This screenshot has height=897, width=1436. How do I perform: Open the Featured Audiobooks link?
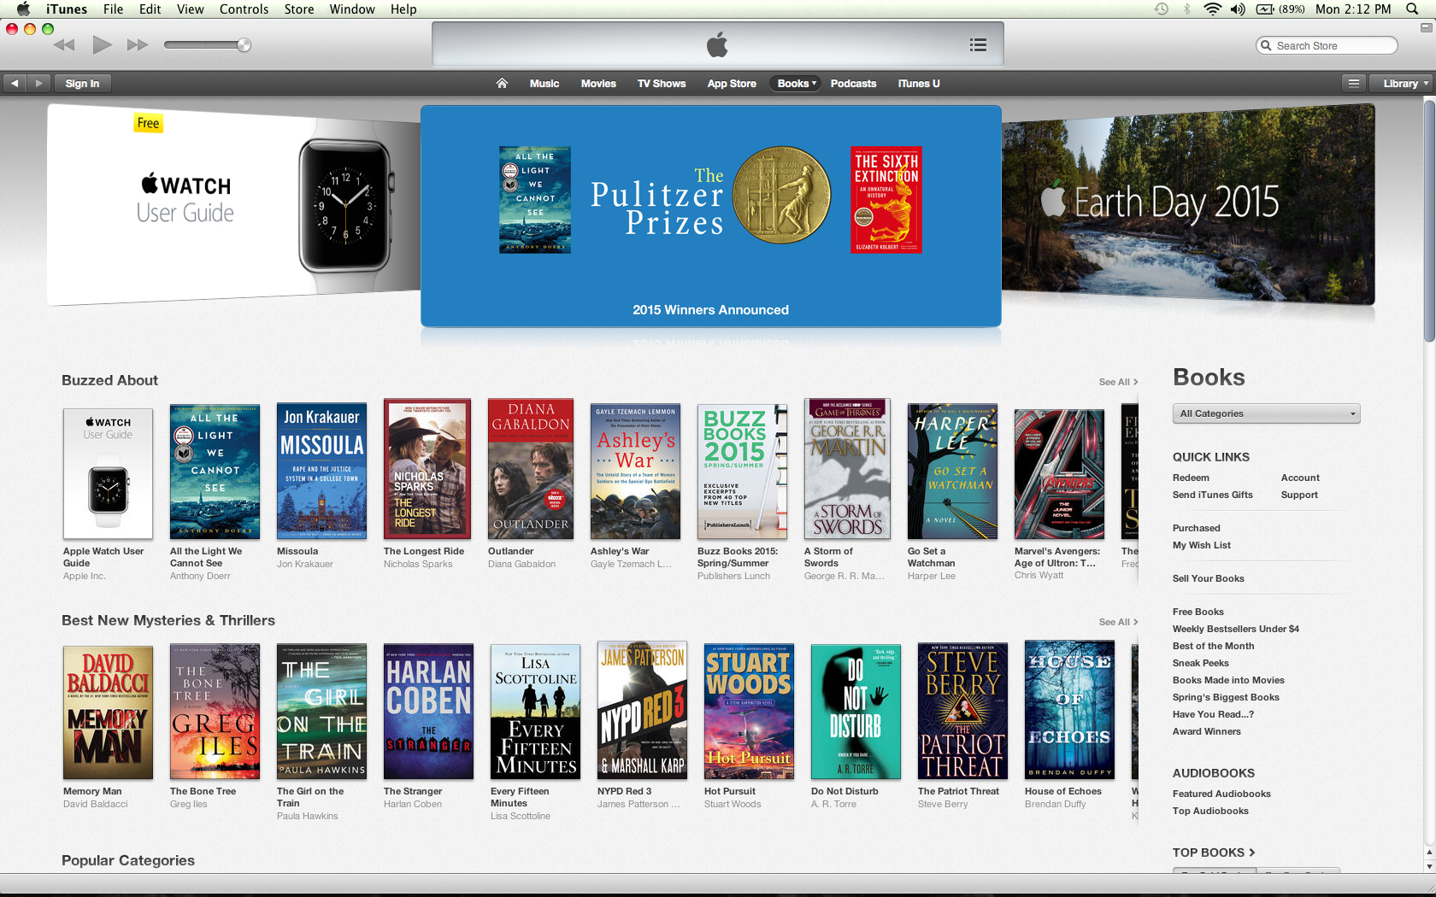pos(1221,794)
